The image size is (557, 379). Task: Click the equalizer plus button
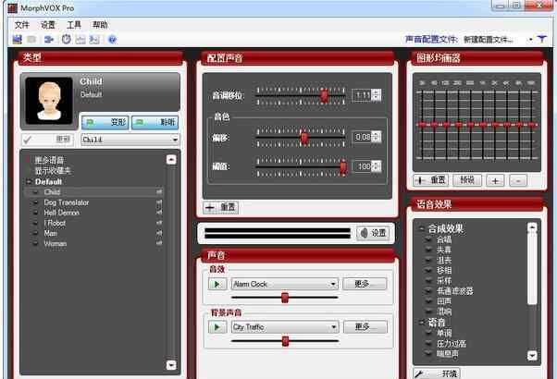pos(495,180)
